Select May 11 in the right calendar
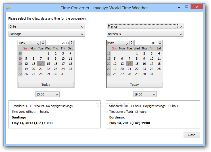Image resolution: width=211 pixels, height=152 pixels. click(x=159, y=59)
